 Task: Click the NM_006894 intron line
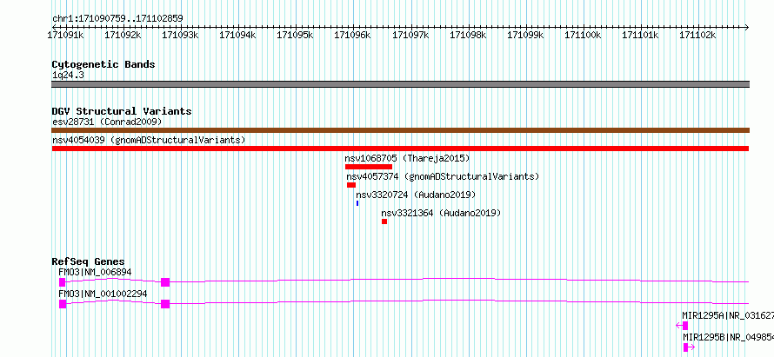pos(459,279)
